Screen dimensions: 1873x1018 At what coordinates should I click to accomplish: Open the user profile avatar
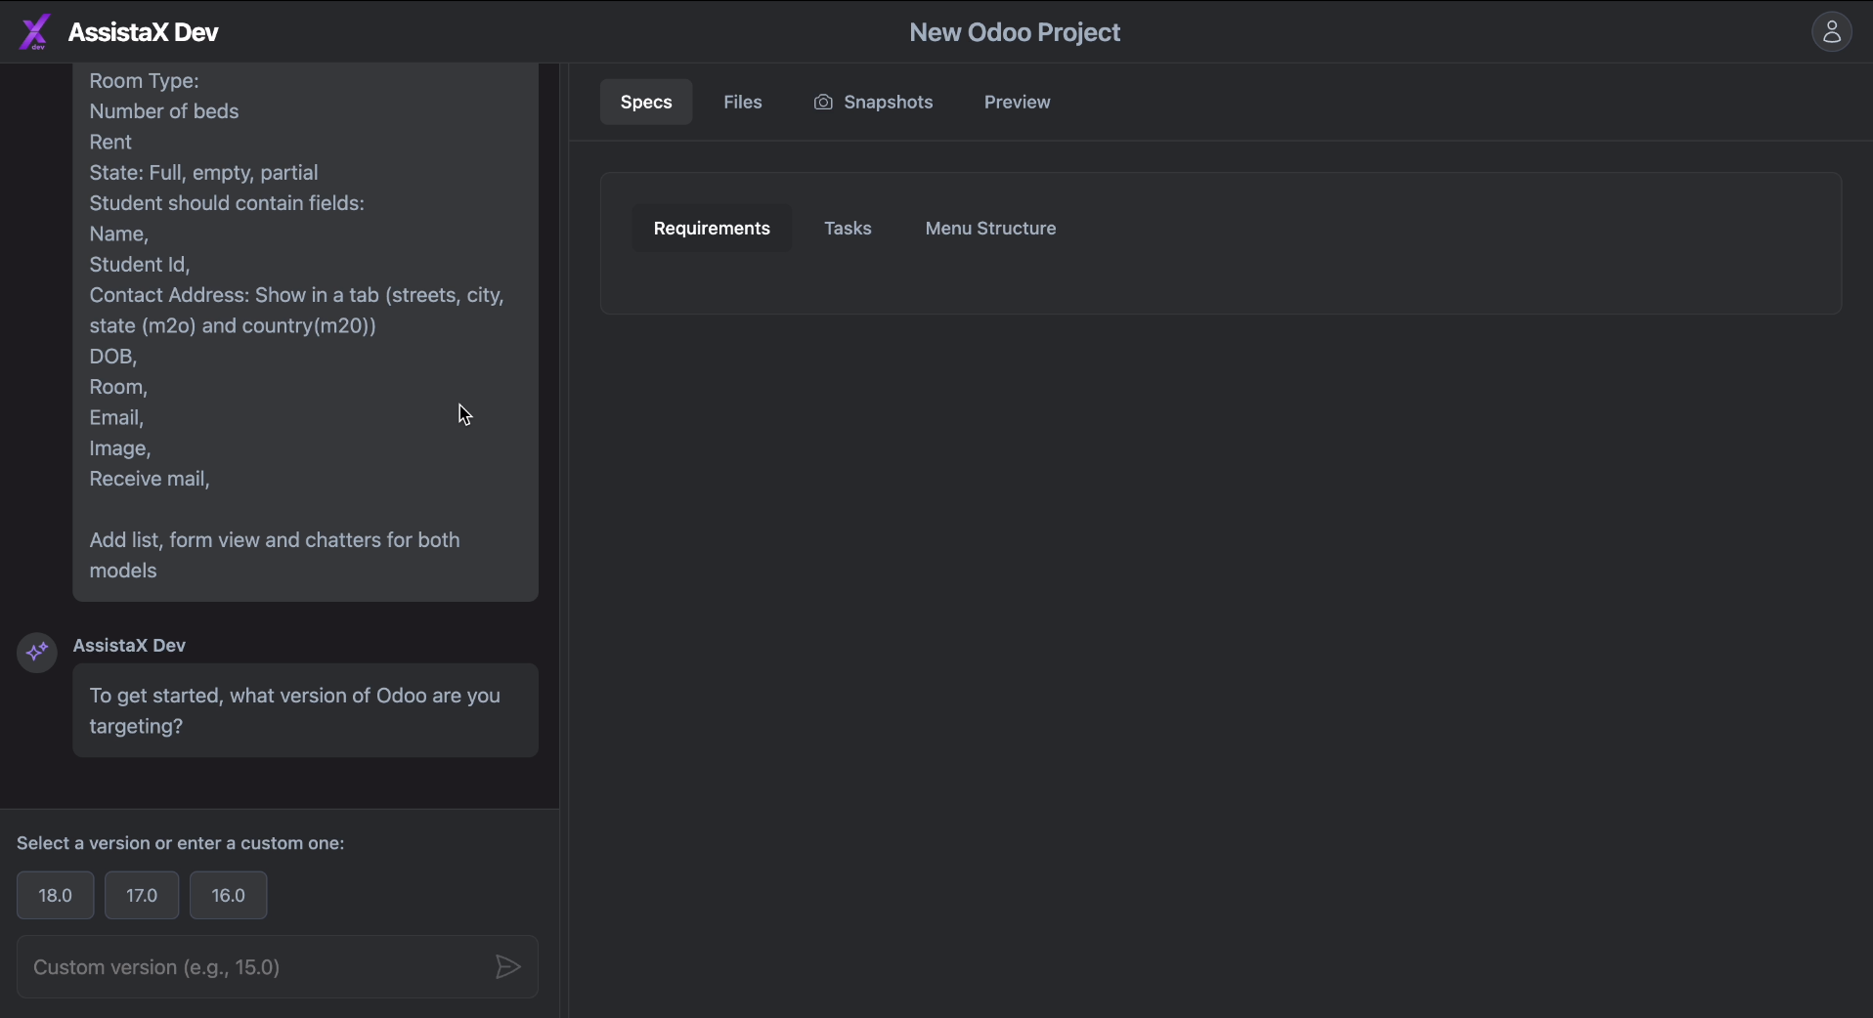click(1832, 32)
